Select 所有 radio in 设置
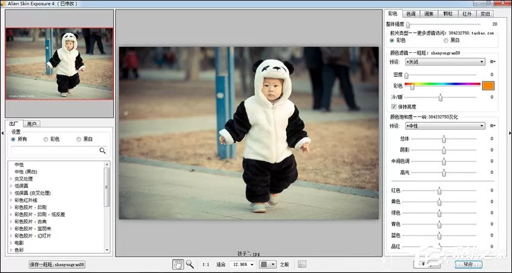512x273 pixels. (13, 140)
